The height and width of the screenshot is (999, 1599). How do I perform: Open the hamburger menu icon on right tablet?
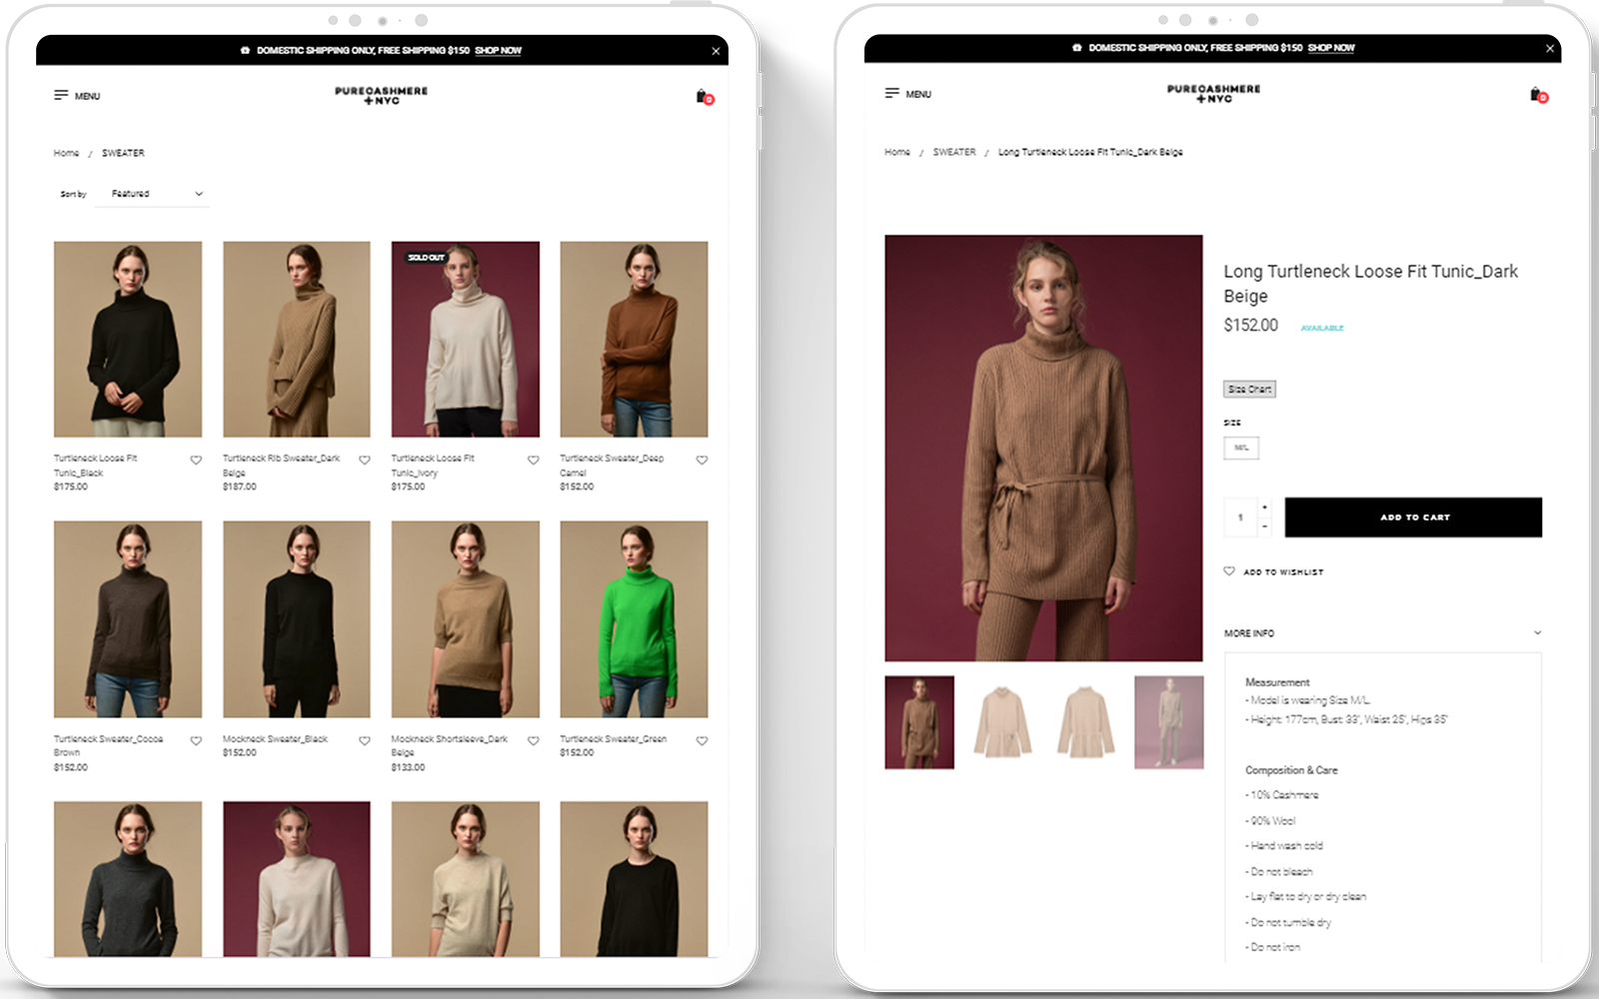click(x=891, y=93)
